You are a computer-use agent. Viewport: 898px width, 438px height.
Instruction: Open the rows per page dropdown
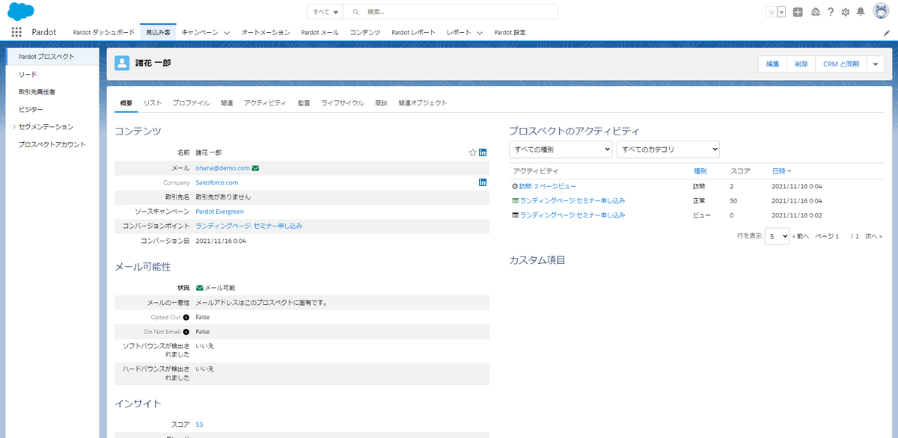click(x=778, y=236)
